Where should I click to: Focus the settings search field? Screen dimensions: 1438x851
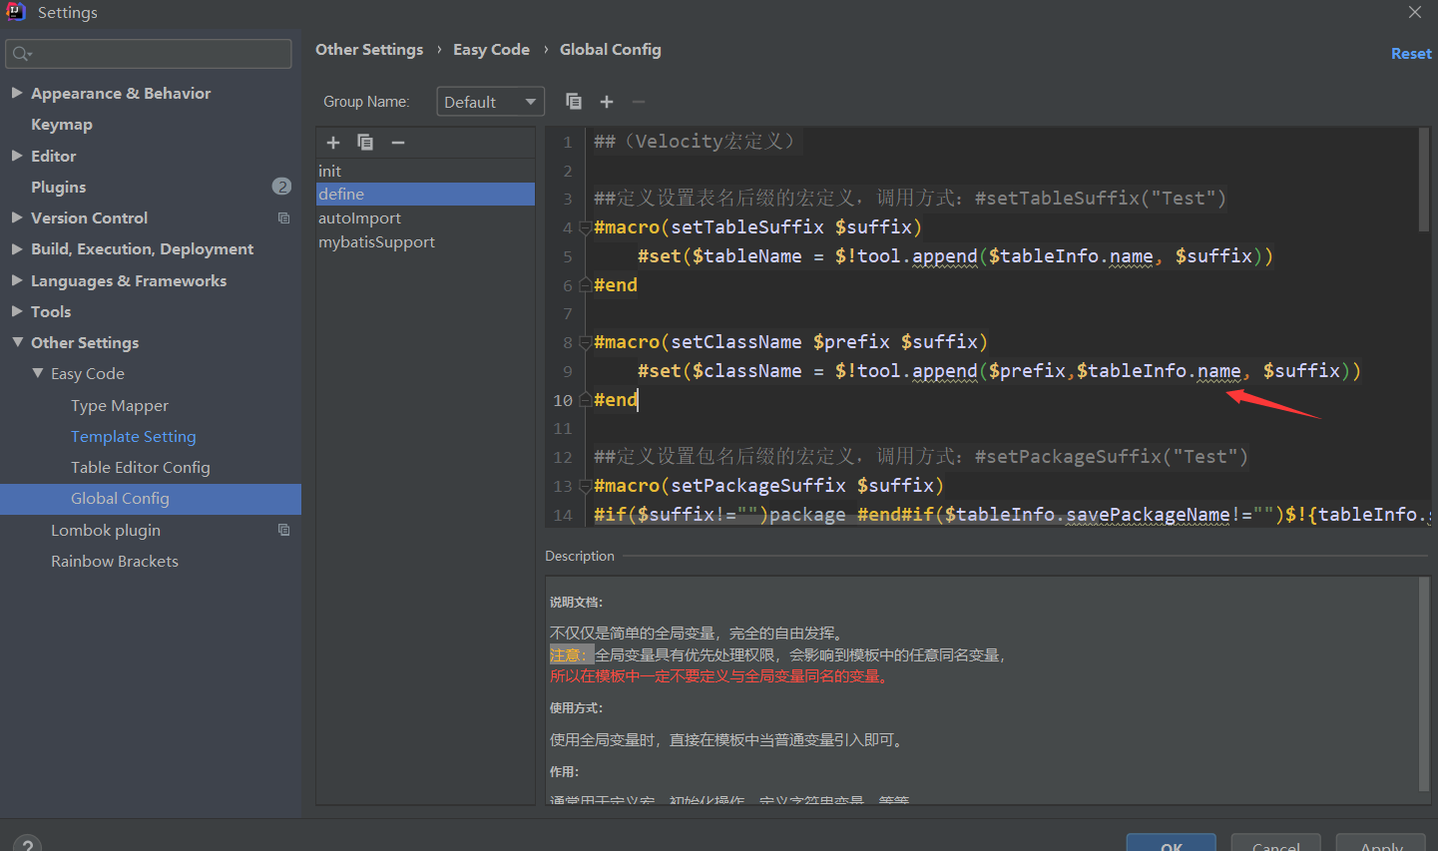pyautogui.click(x=149, y=54)
